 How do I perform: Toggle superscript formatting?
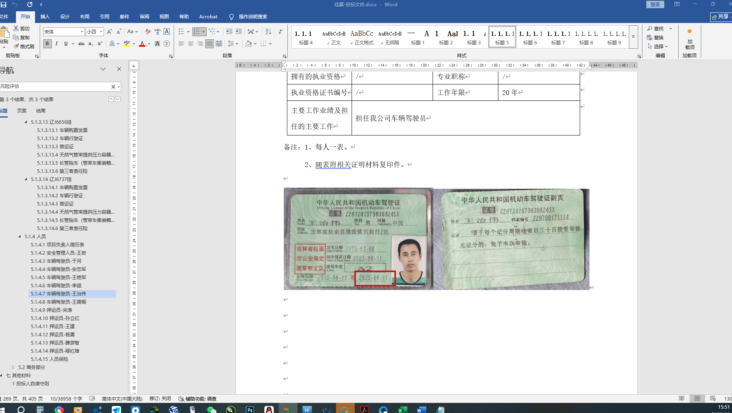click(100, 44)
